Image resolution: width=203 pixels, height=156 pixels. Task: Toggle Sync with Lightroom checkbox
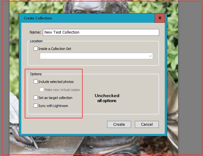pyautogui.click(x=35, y=105)
